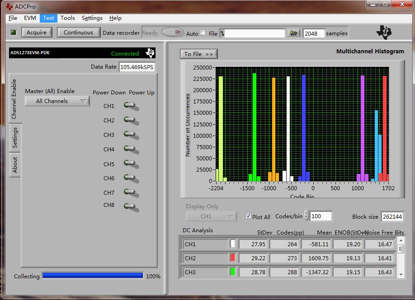Switch to the Settings side tab
The width and height of the screenshot is (415, 300).
(14, 137)
